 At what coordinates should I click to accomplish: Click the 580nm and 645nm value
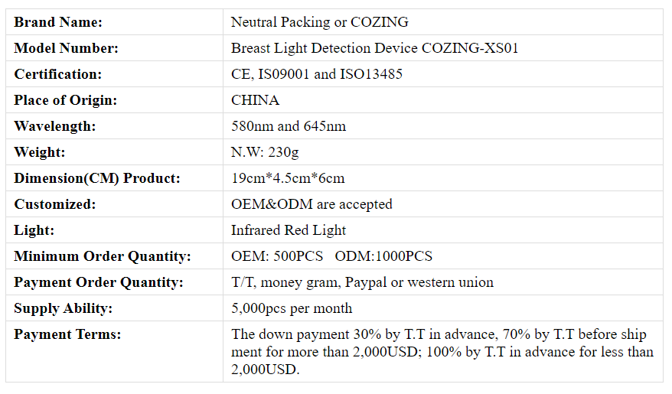[289, 126]
